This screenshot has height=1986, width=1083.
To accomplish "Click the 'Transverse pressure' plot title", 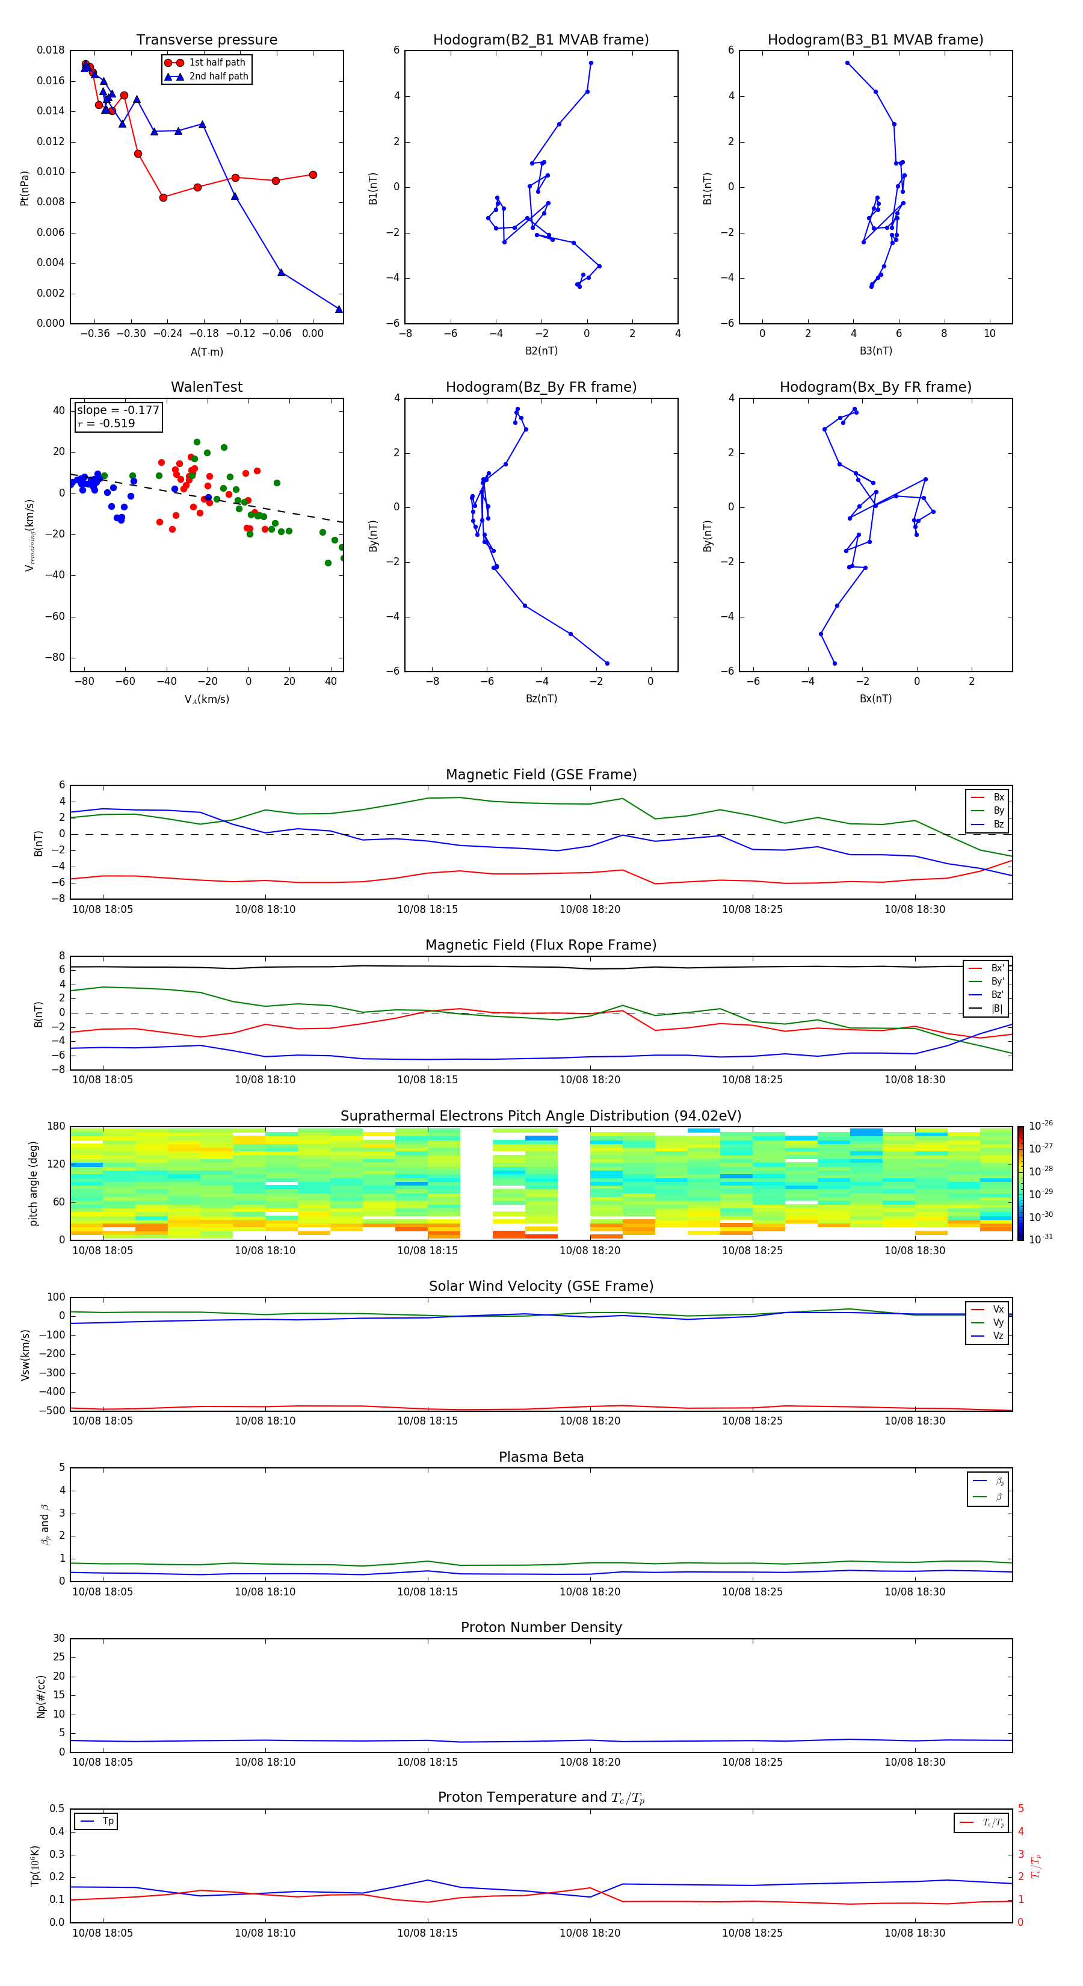I will click(x=206, y=40).
